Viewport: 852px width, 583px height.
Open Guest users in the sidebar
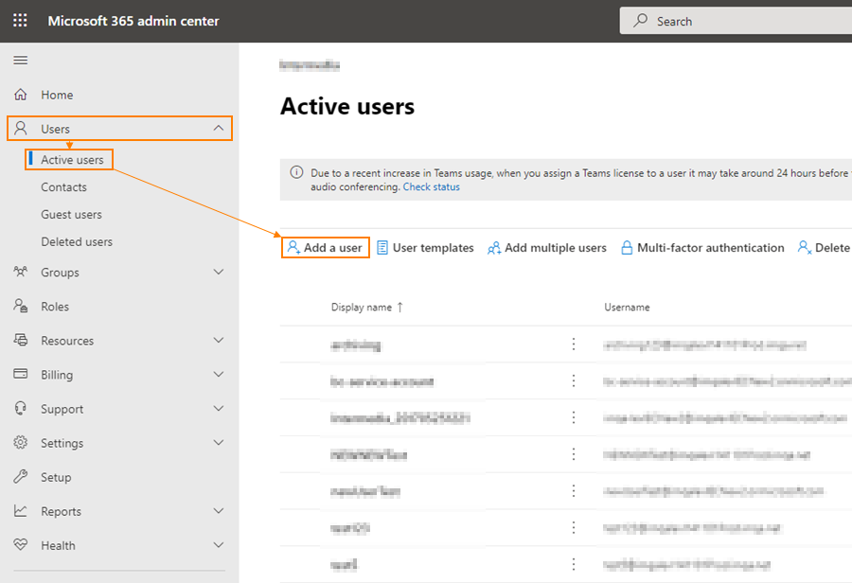click(72, 214)
